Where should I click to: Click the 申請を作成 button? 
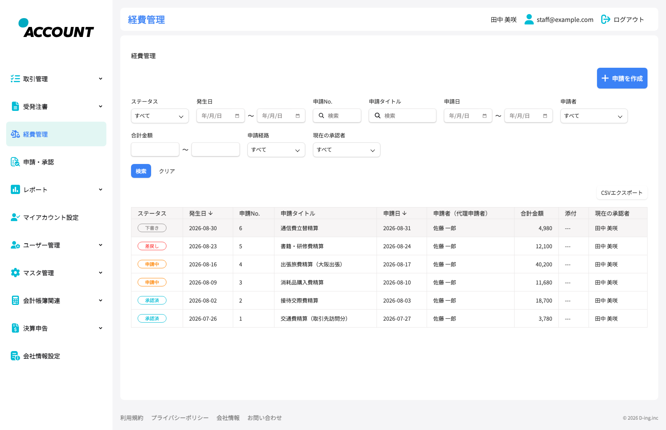coord(622,78)
